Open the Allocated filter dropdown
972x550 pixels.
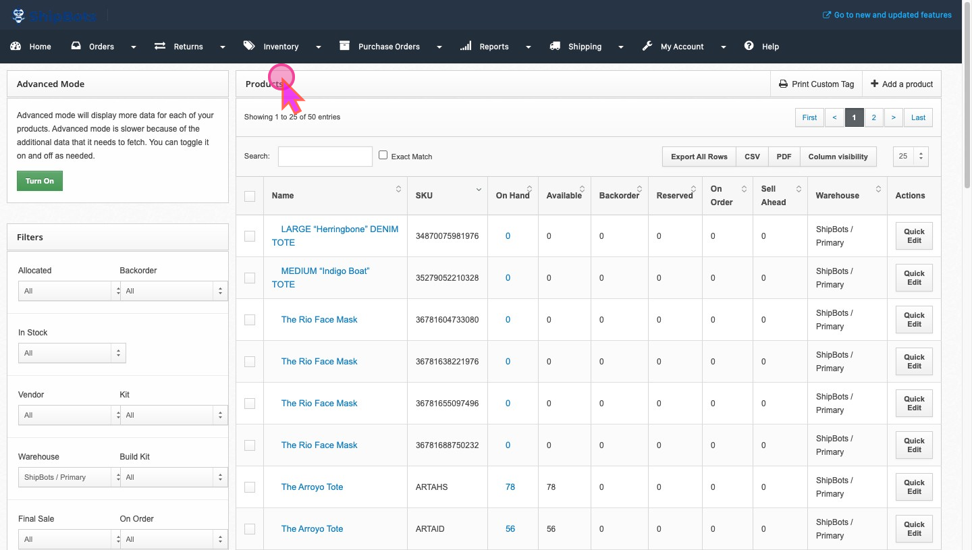point(69,291)
